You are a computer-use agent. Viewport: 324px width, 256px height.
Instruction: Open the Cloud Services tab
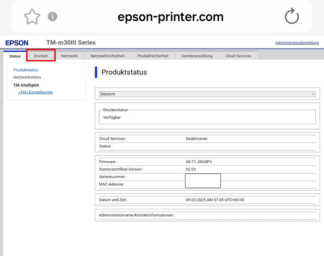[238, 56]
